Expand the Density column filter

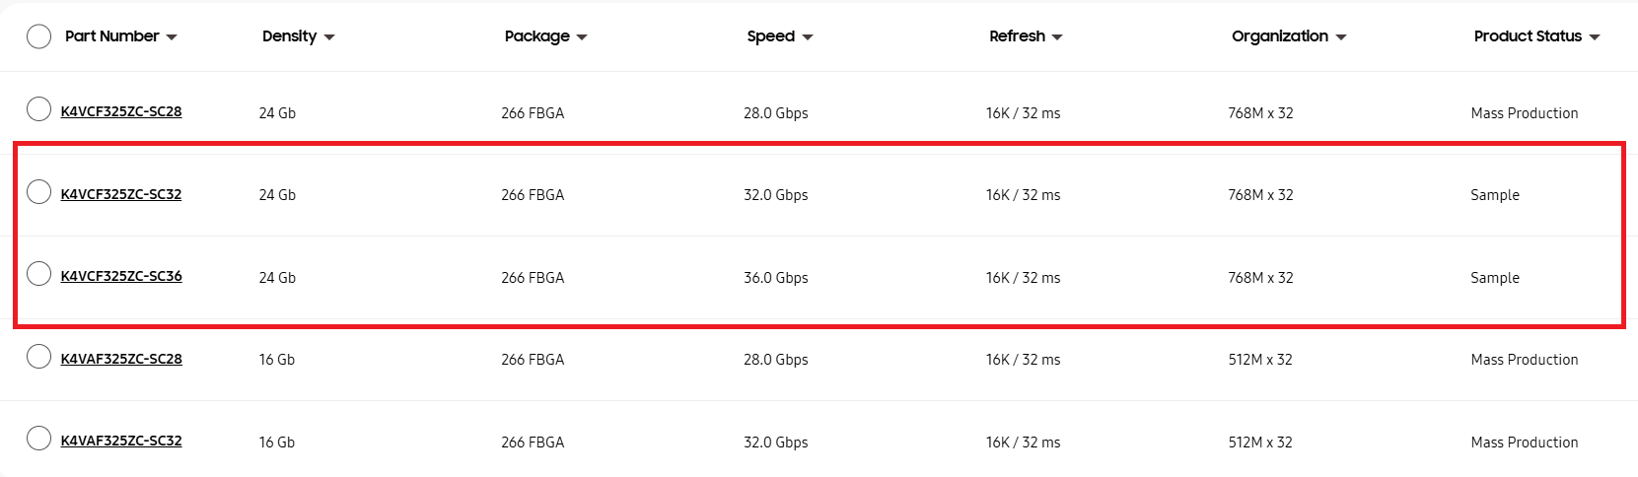click(x=329, y=37)
